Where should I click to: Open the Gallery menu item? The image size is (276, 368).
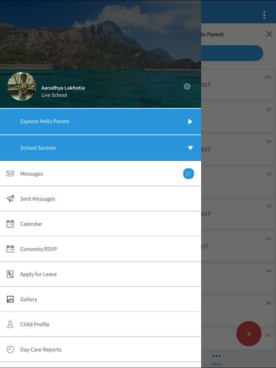(x=101, y=299)
